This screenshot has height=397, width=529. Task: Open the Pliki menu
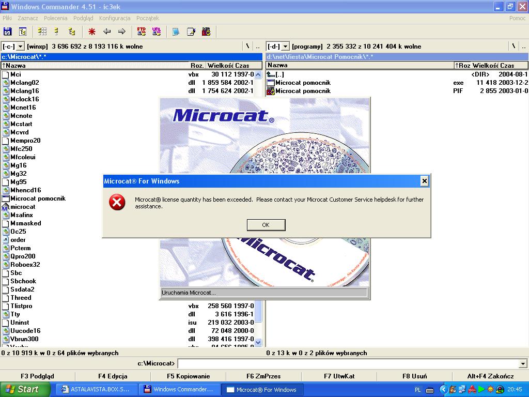click(7, 18)
